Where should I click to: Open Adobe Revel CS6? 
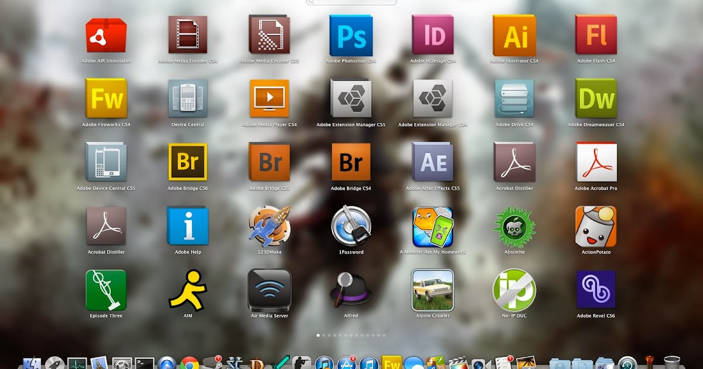click(x=596, y=290)
